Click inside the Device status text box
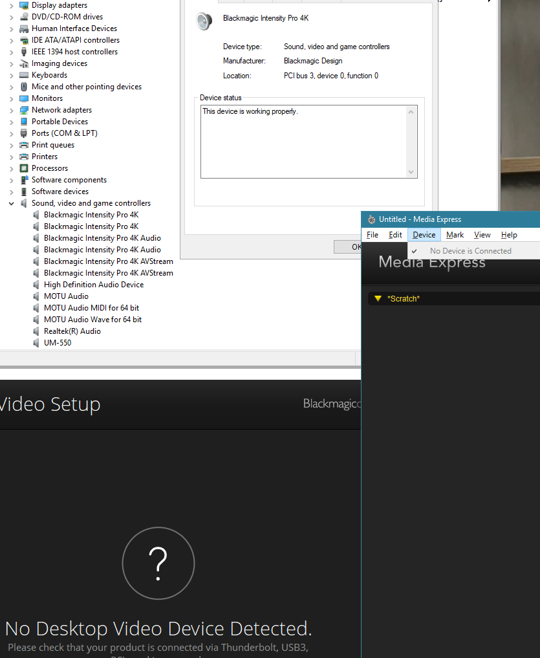The width and height of the screenshot is (540, 658). (309, 142)
